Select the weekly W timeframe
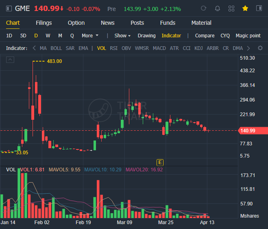This screenshot has width=268, height=229. pos(48,36)
